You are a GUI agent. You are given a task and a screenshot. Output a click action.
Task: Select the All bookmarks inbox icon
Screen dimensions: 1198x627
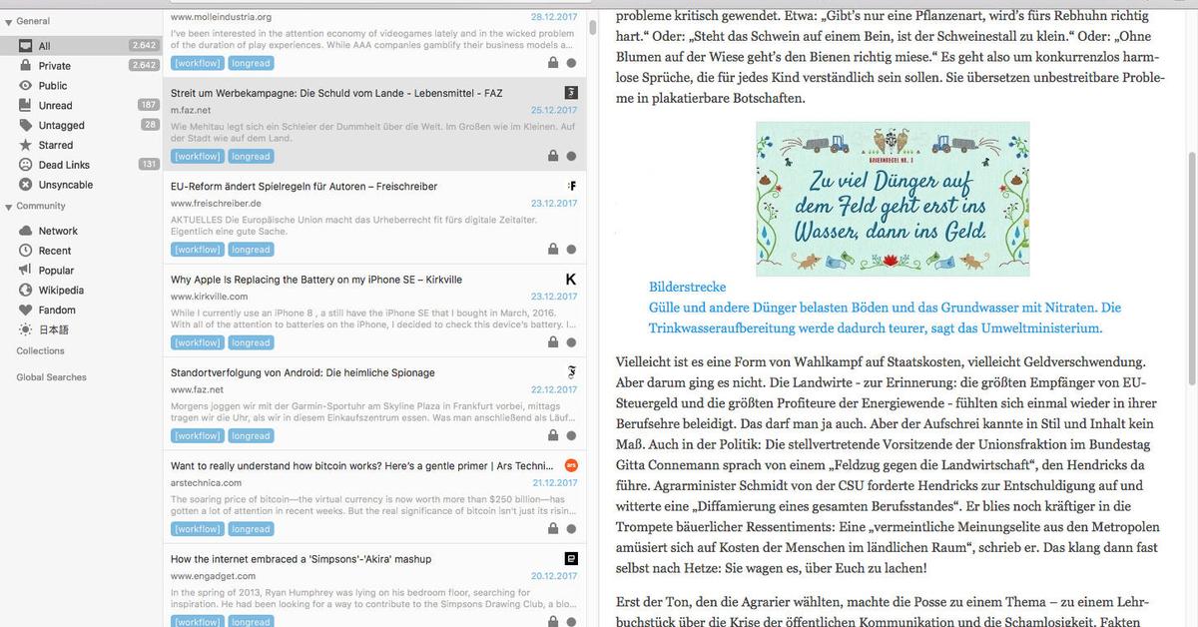(26, 46)
